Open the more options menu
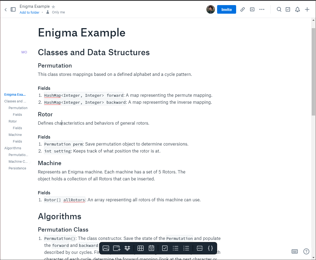The image size is (316, 260). pyautogui.click(x=262, y=9)
